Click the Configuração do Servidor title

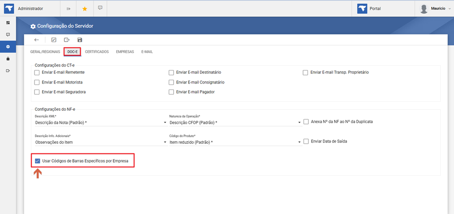(x=65, y=26)
